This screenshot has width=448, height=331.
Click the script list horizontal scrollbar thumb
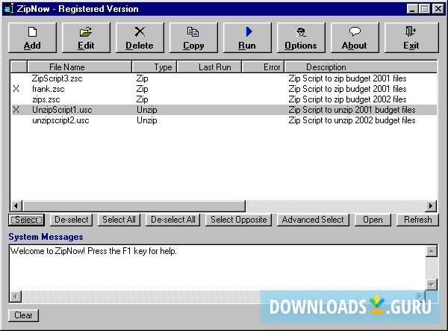(134, 205)
